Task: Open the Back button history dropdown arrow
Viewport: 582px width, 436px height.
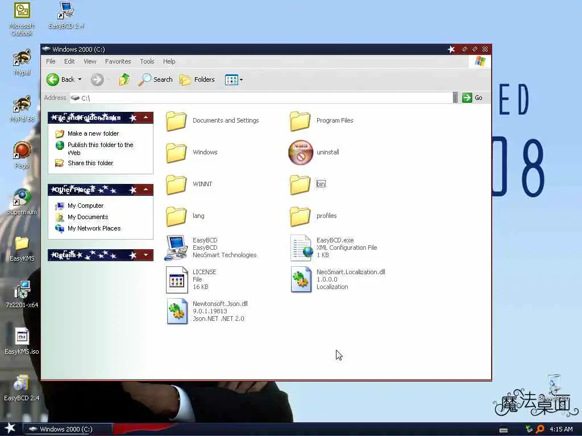Action: point(80,79)
